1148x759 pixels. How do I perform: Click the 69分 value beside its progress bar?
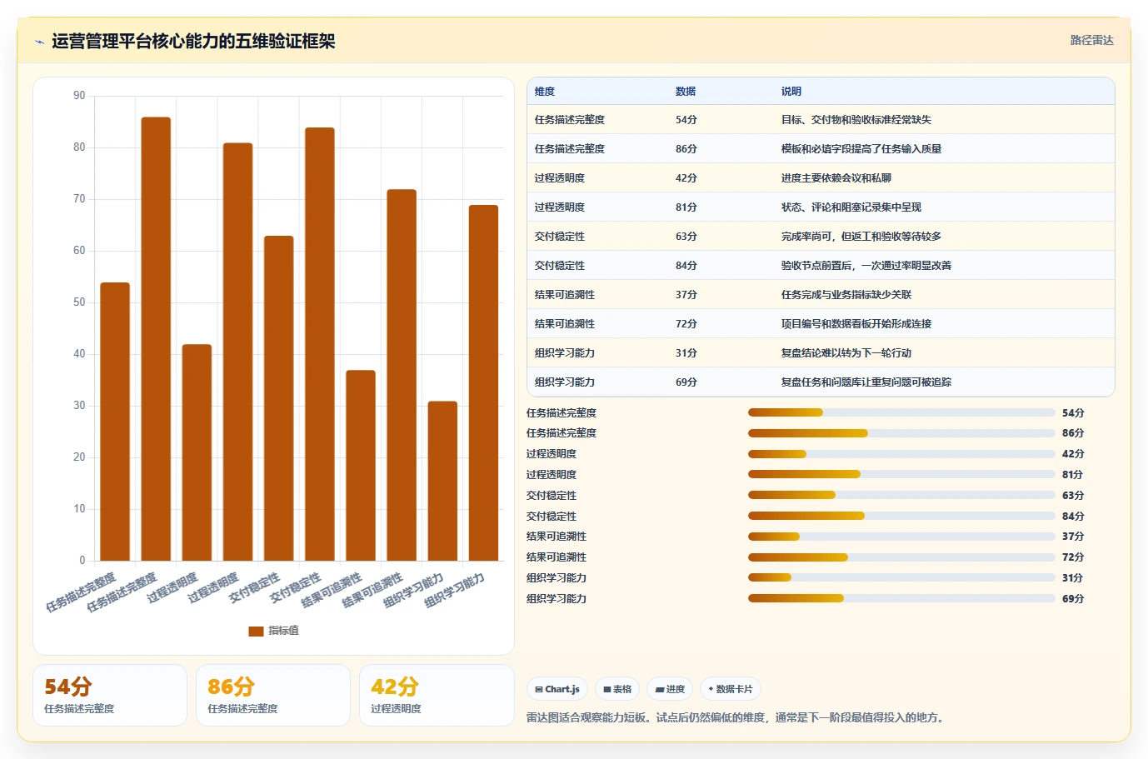(x=1073, y=599)
